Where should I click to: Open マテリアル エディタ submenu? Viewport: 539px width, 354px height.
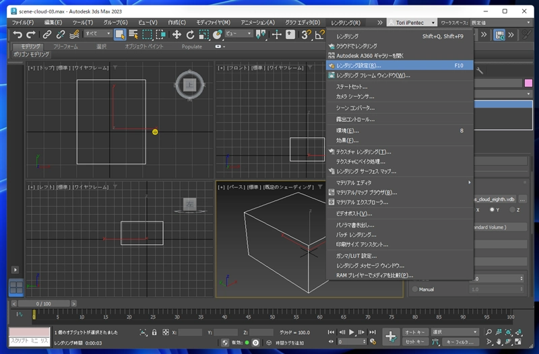click(x=354, y=182)
